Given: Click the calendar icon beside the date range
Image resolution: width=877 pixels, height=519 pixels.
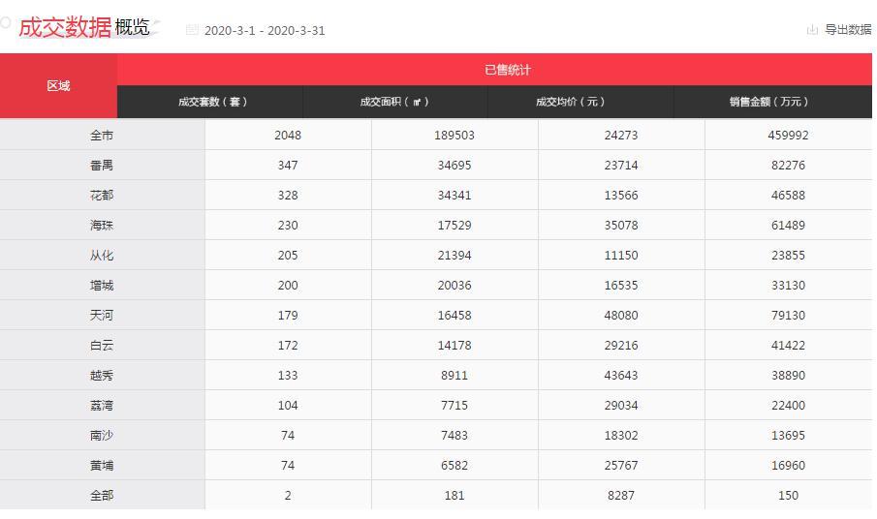Looking at the screenshot, I should pos(192,30).
